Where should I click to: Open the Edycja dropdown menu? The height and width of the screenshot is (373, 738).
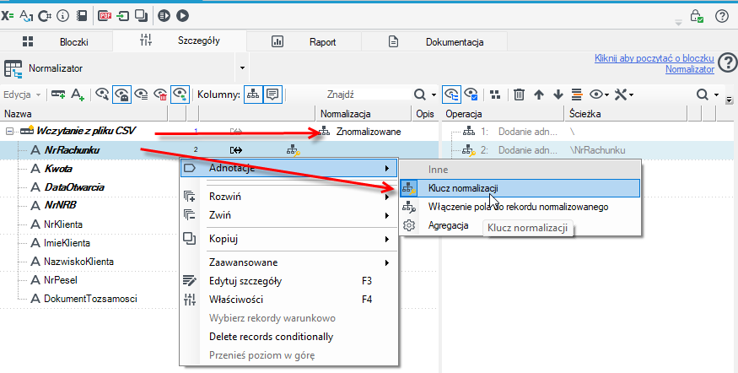(x=22, y=95)
